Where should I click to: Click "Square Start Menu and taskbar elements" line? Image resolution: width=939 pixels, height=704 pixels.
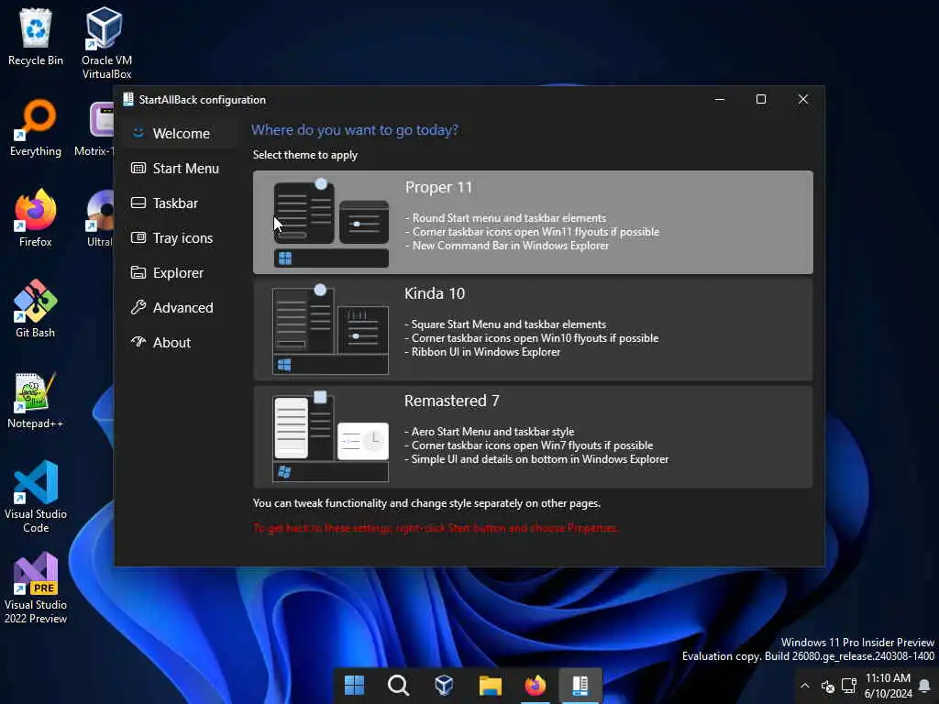[x=505, y=324]
